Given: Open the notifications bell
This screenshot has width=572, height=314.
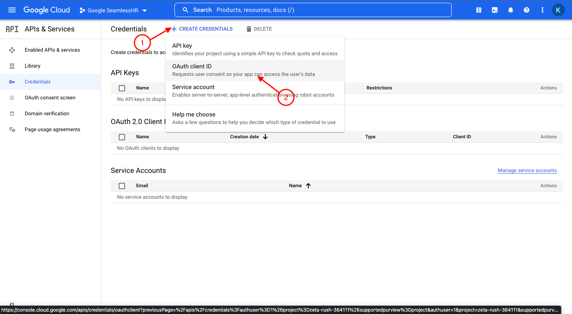Looking at the screenshot, I should (511, 10).
